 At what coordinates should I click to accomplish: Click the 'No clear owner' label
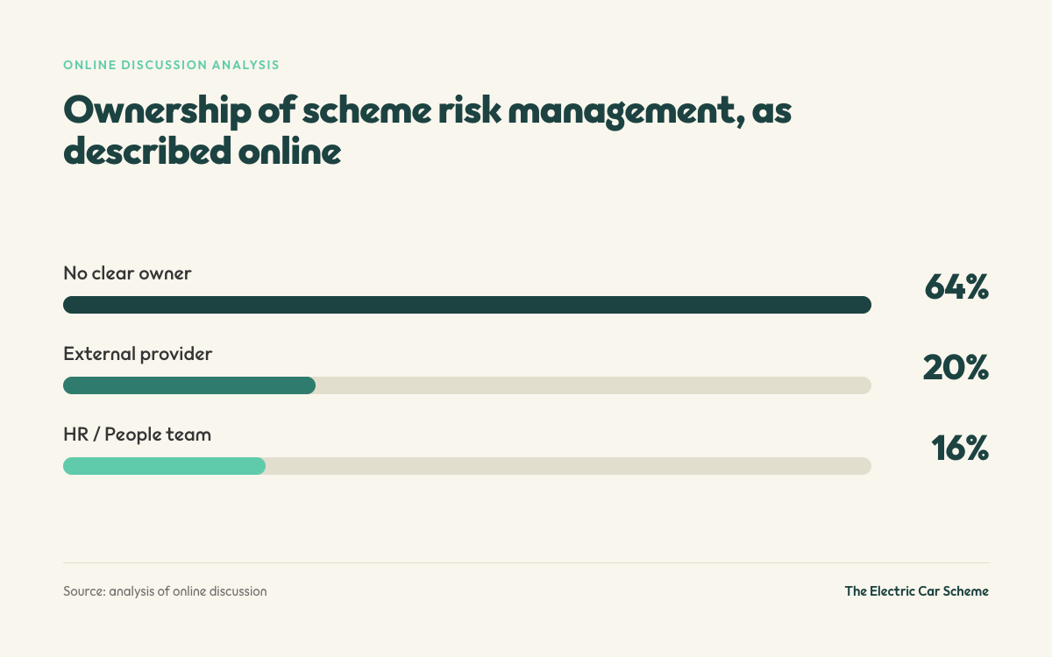tap(127, 273)
